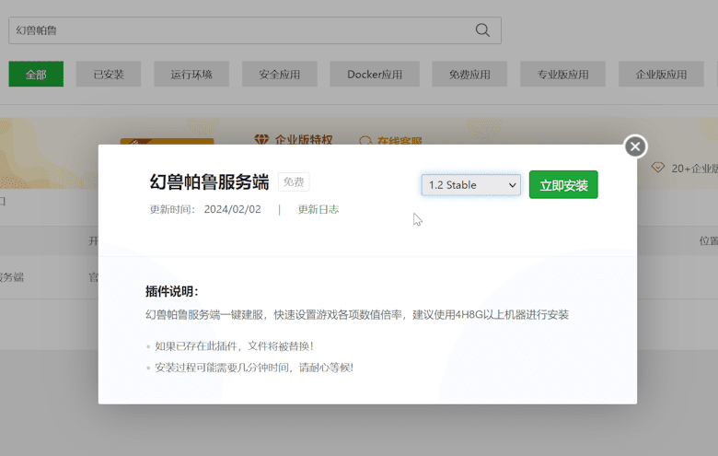Image resolution: width=718 pixels, height=456 pixels.
Task: Filter by Docker应用
Action: [375, 75]
